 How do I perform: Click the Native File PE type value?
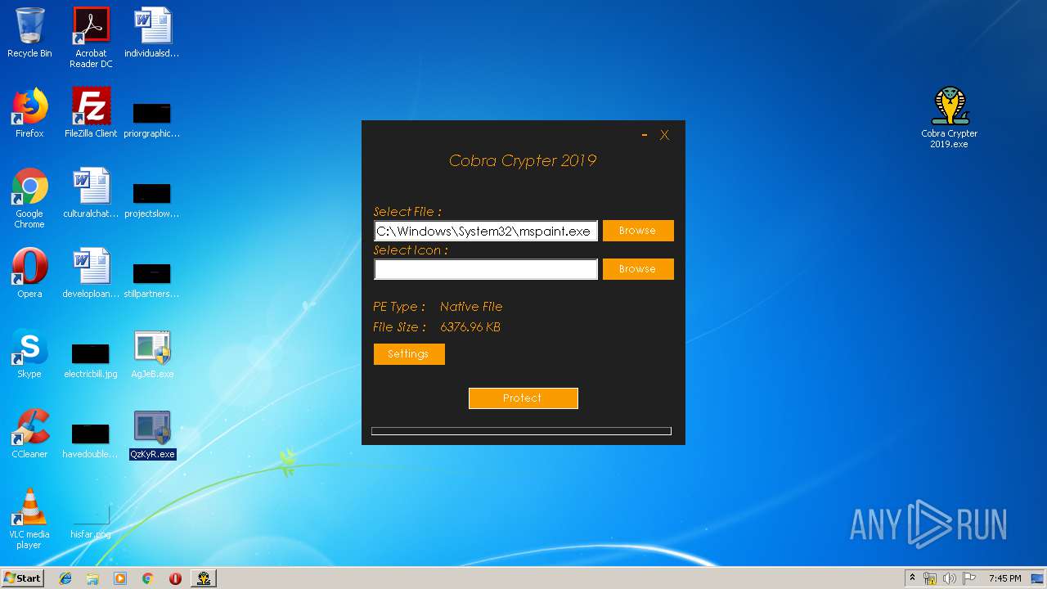coord(471,307)
